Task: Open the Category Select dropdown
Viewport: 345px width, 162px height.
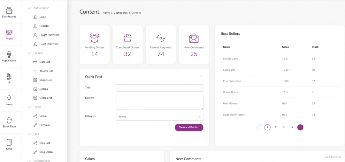Action: click(x=160, y=117)
